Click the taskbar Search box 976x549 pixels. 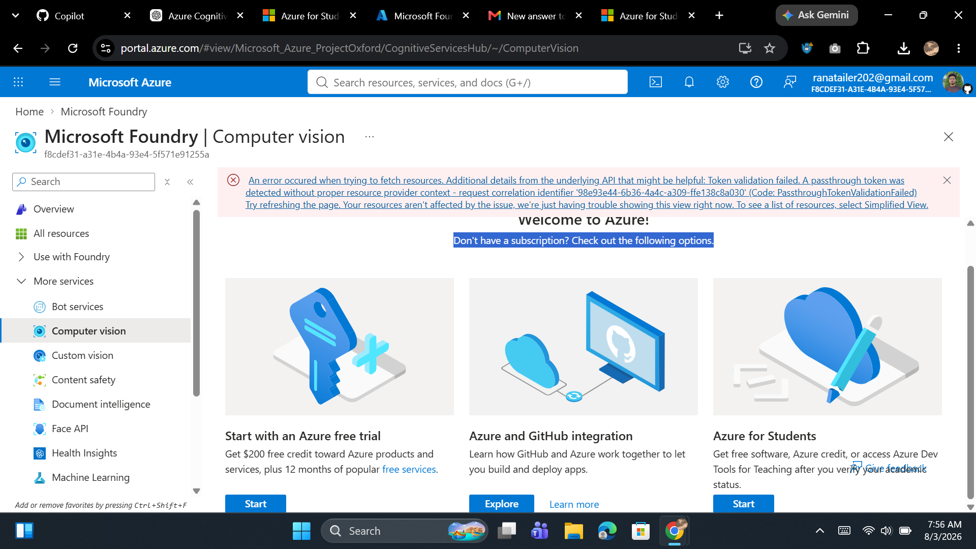pos(404,531)
